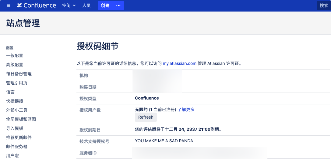This screenshot has width=331, height=159.
Task: Open 每日备份管理 in sidebar
Action: coord(19,74)
